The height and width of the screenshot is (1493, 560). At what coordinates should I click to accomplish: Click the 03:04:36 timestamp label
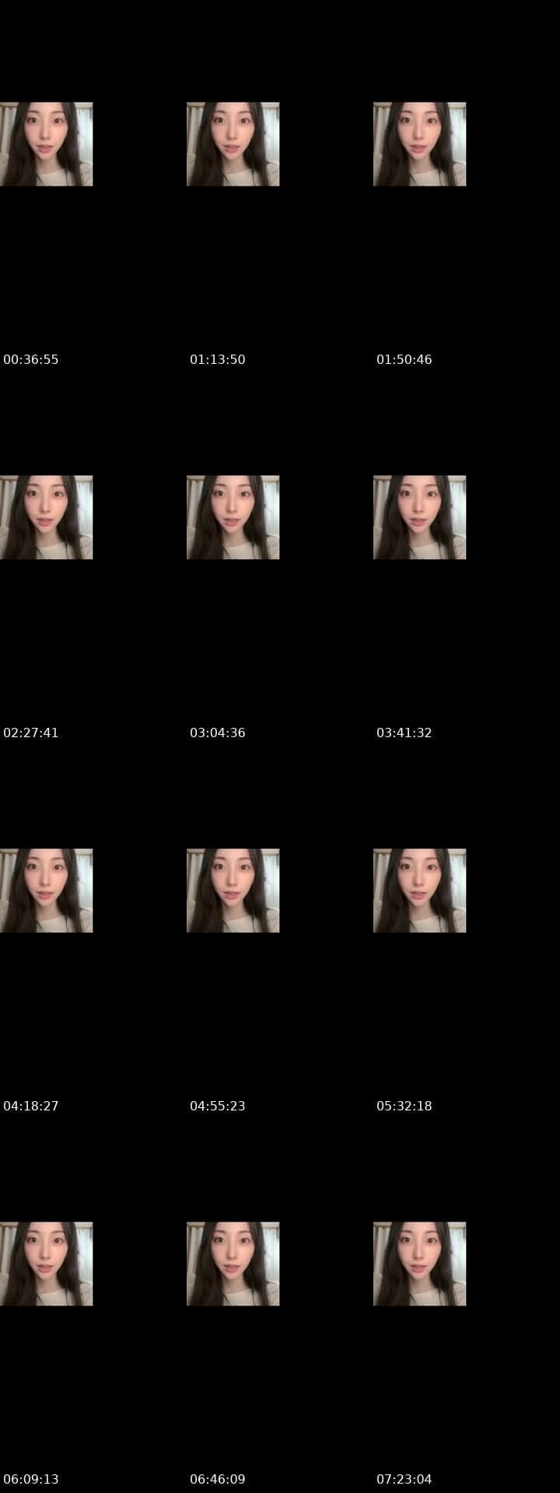tap(218, 733)
